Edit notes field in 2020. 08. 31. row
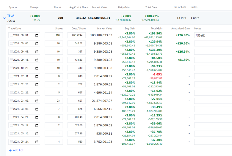 click(213, 35)
